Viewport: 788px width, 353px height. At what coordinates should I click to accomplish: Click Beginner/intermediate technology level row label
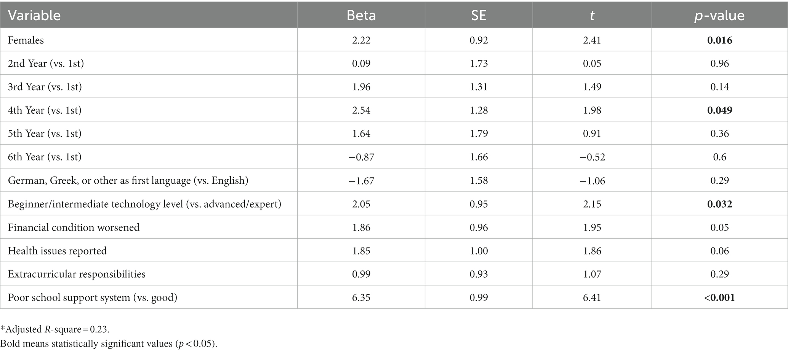coord(144,204)
